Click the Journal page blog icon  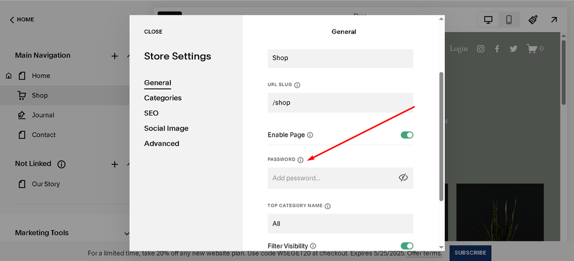[22, 115]
